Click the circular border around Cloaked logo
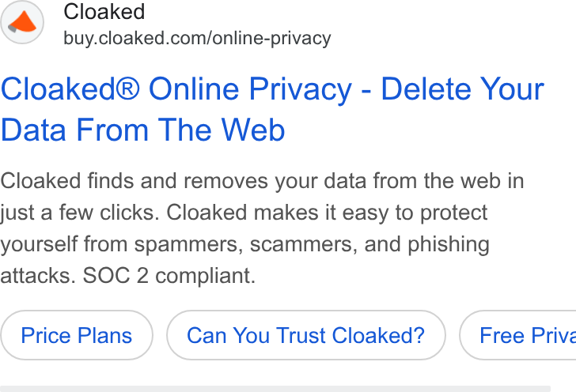 (22, 22)
